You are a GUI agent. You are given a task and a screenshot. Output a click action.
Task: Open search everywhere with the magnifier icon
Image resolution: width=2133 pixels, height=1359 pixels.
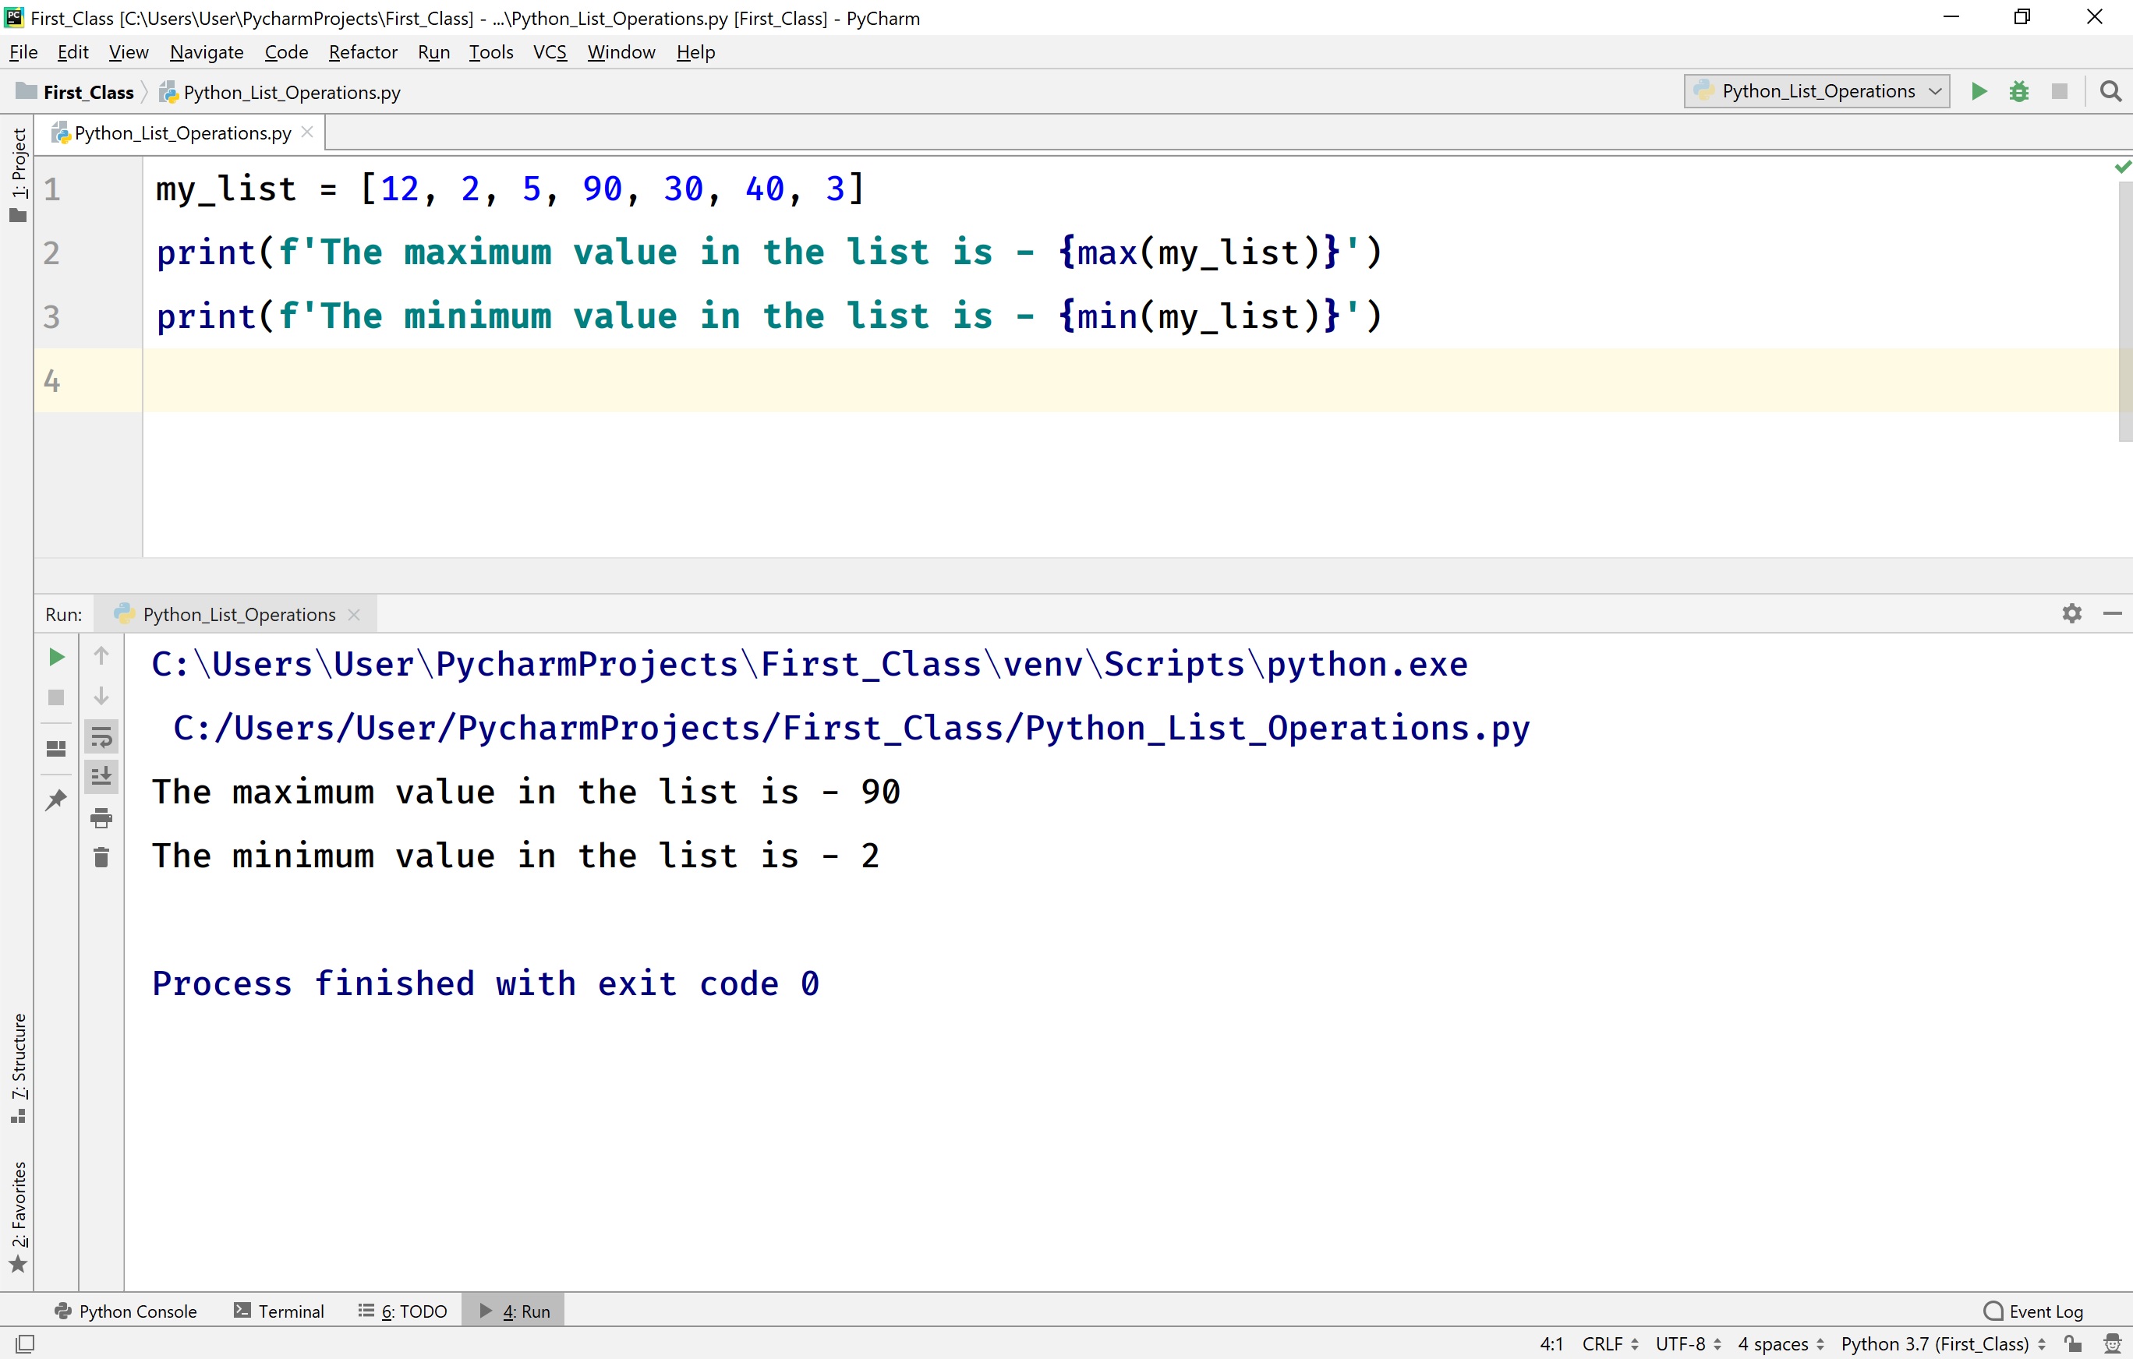[2111, 91]
